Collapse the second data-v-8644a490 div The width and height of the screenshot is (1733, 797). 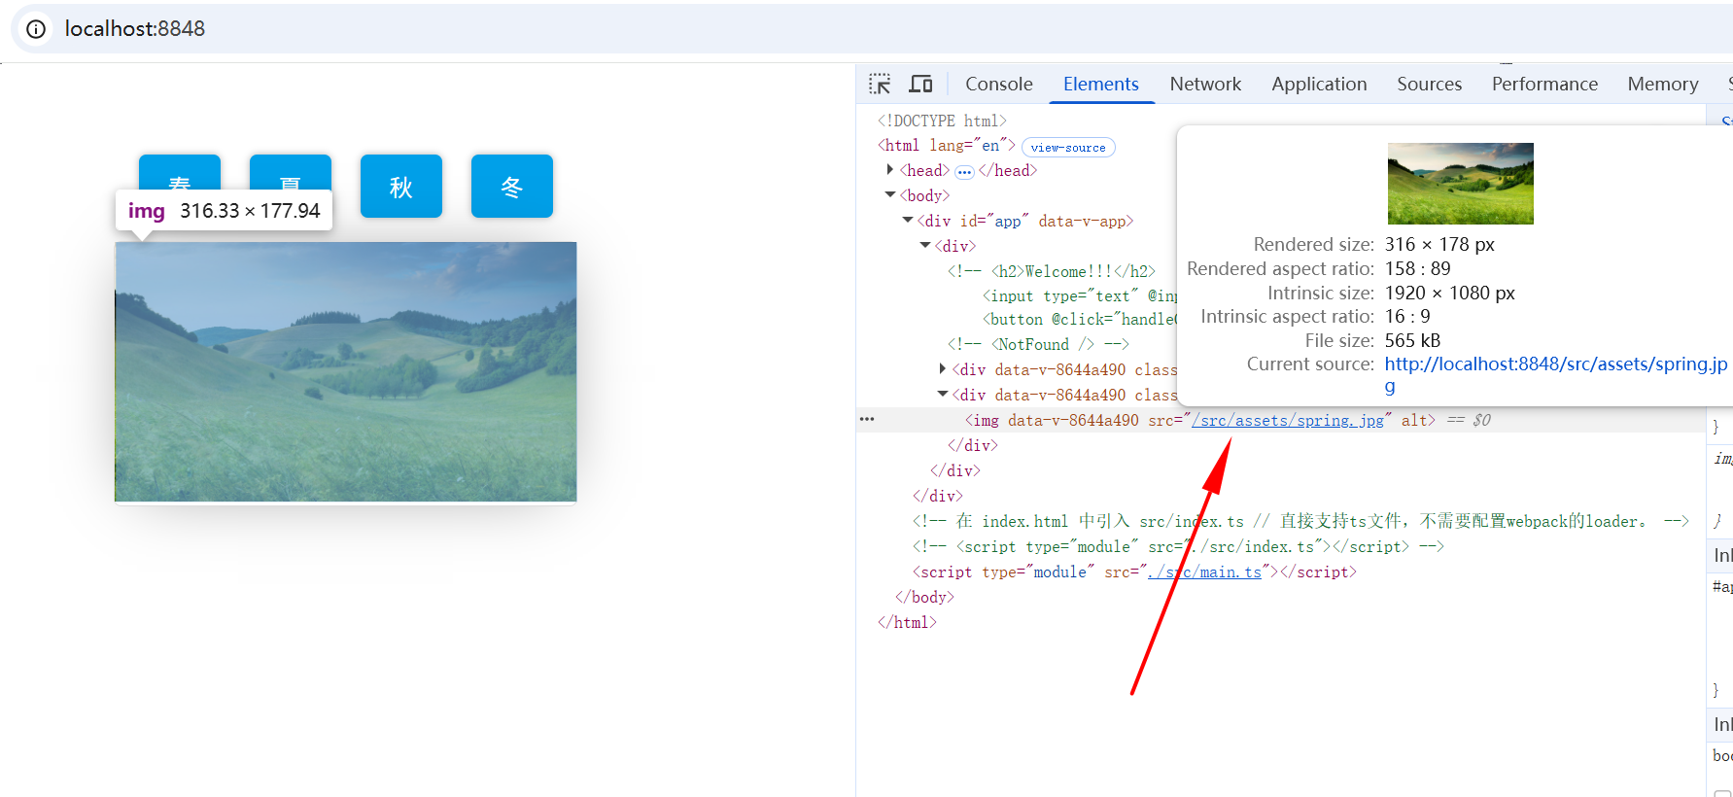pos(942,395)
